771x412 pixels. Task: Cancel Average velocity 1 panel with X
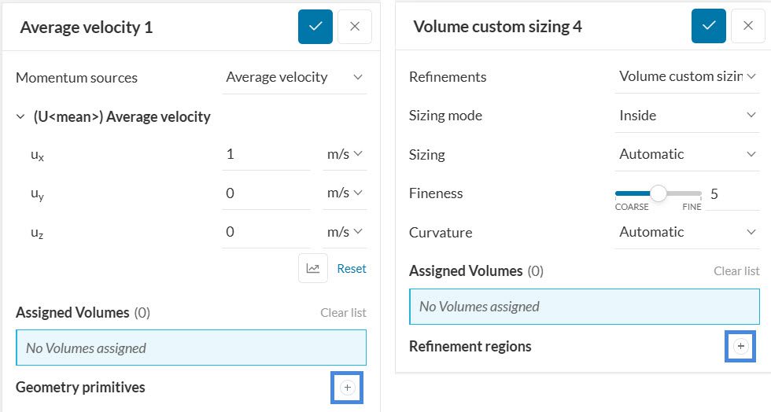[355, 27]
